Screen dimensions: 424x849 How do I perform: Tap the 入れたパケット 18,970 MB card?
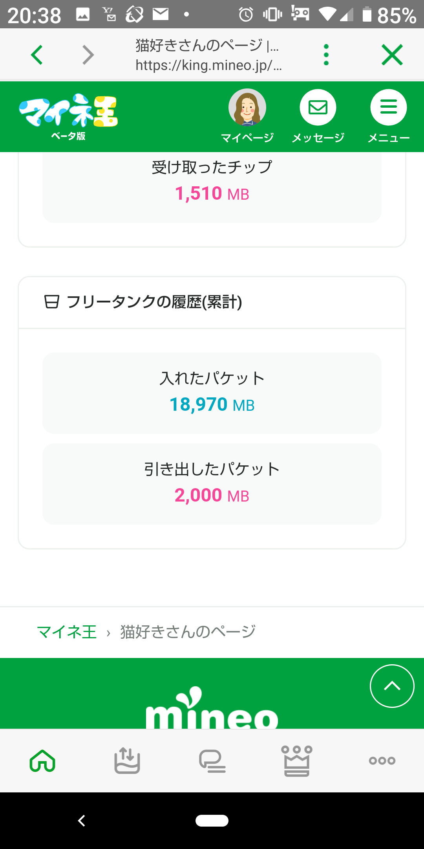coord(212,393)
